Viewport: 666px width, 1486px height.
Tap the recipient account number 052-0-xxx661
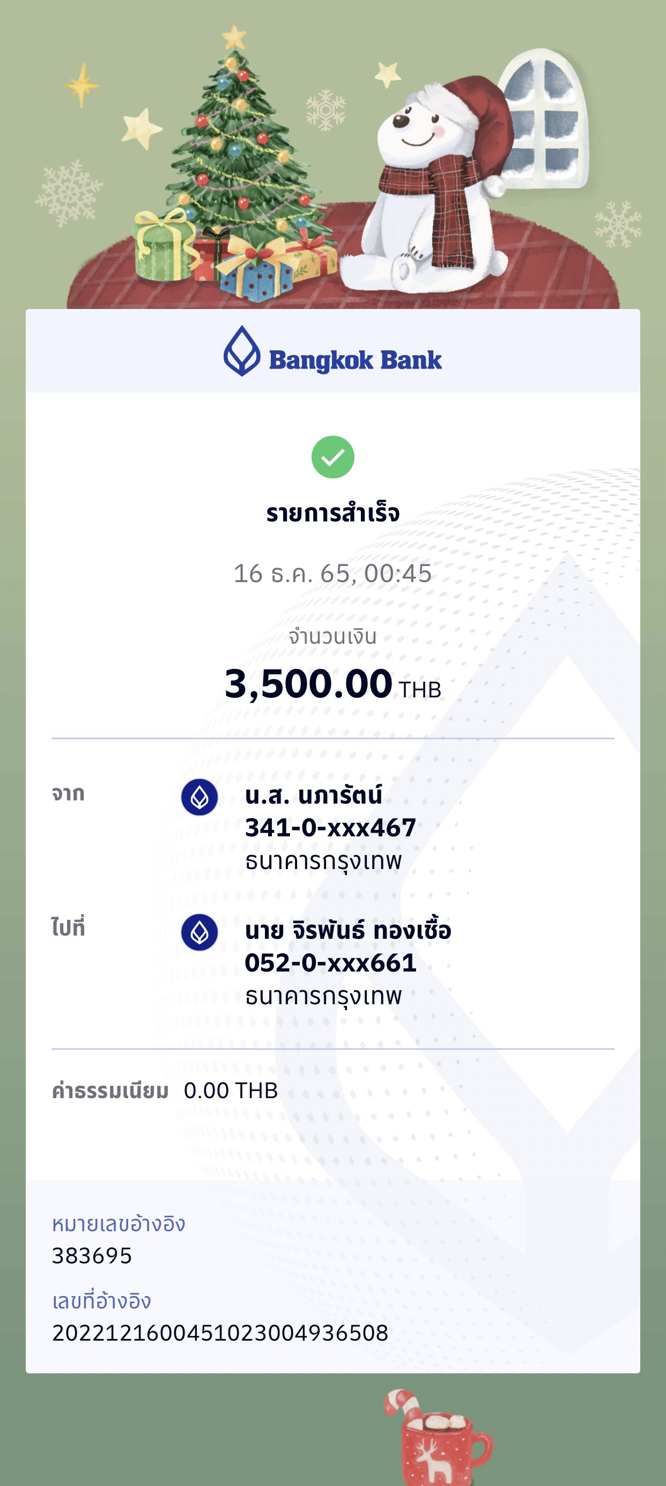point(330,963)
